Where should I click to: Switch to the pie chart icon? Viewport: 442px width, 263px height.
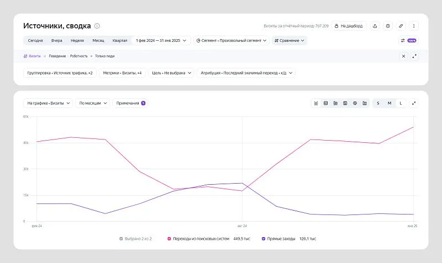(x=355, y=103)
